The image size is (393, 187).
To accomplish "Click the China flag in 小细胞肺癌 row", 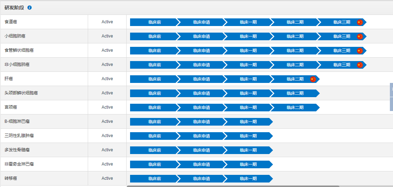I will point(360,36).
